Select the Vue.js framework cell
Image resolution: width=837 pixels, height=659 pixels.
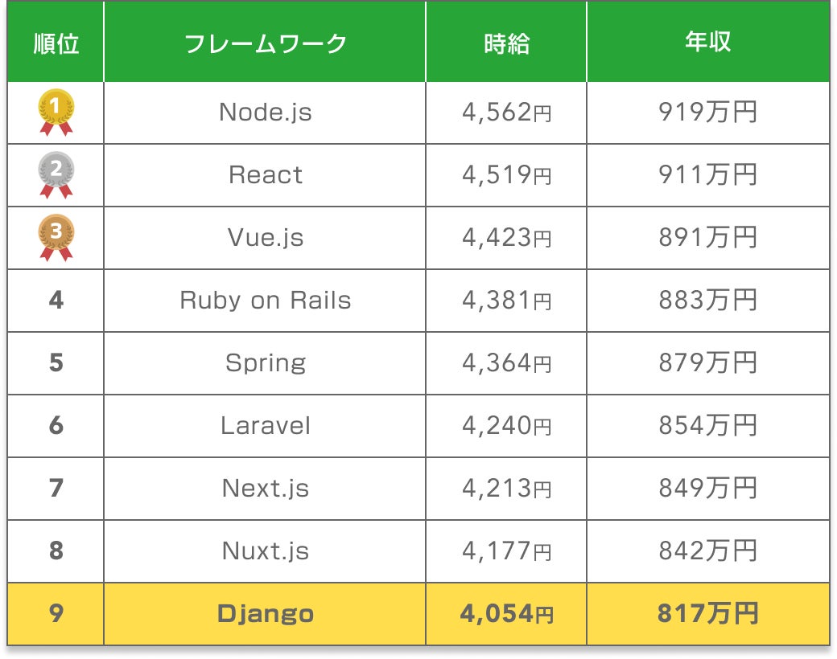tap(266, 238)
